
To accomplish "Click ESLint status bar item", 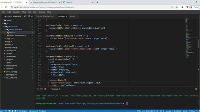I will point(185,111).
